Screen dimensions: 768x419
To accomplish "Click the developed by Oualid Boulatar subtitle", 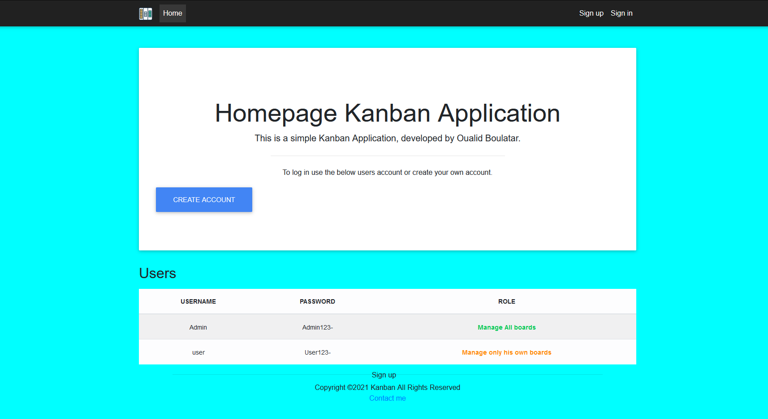I will 388,138.
